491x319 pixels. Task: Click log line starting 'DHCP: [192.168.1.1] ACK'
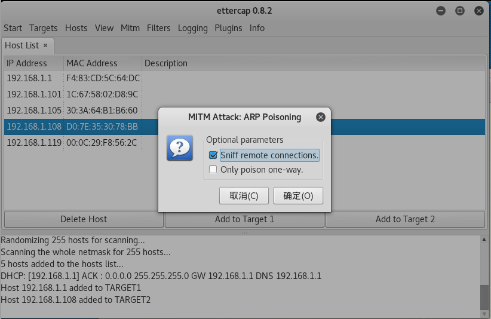[x=161, y=276]
